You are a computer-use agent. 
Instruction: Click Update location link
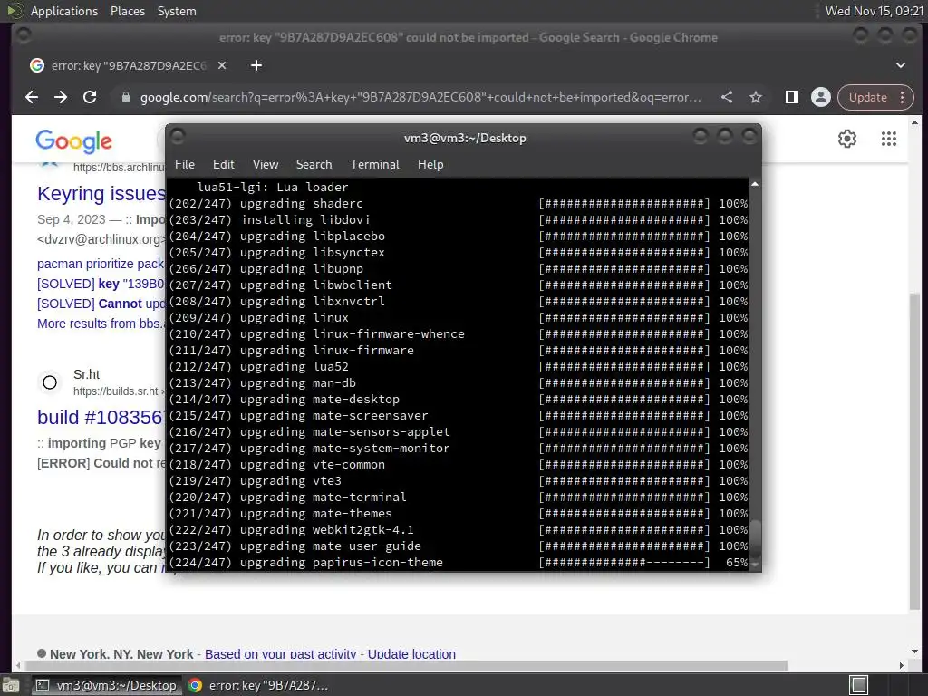coord(412,654)
